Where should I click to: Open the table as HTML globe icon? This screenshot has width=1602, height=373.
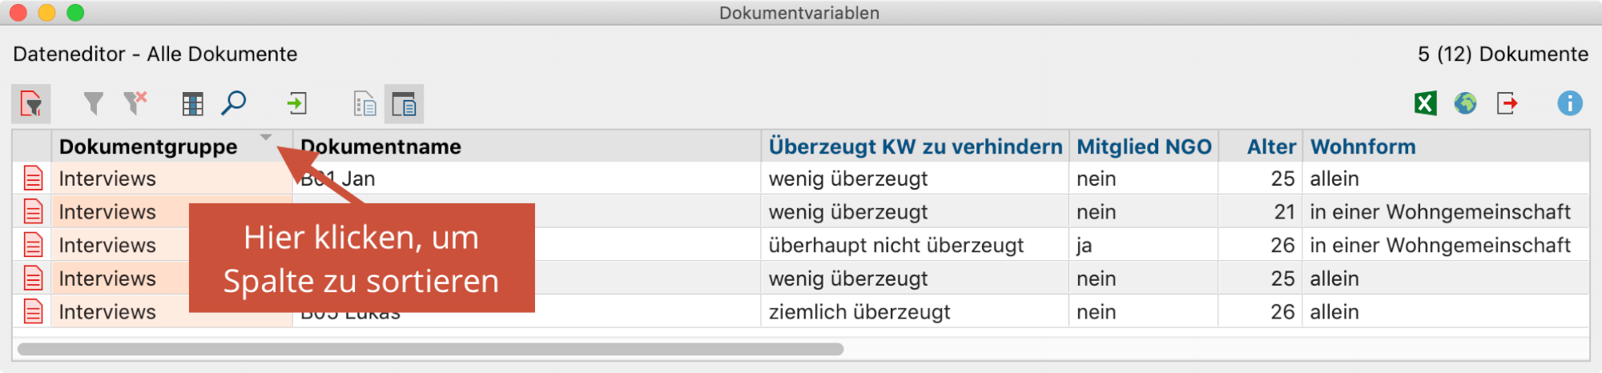tap(1466, 103)
